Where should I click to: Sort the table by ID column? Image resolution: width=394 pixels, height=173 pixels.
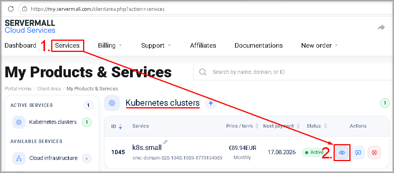click(117, 126)
